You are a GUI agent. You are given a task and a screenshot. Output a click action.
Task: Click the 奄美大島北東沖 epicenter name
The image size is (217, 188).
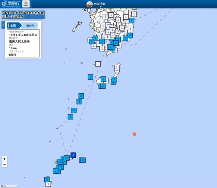[20, 42]
